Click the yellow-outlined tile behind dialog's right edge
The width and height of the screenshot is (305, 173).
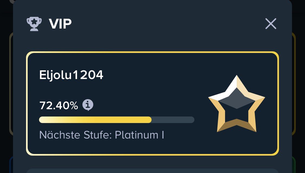point(294,84)
